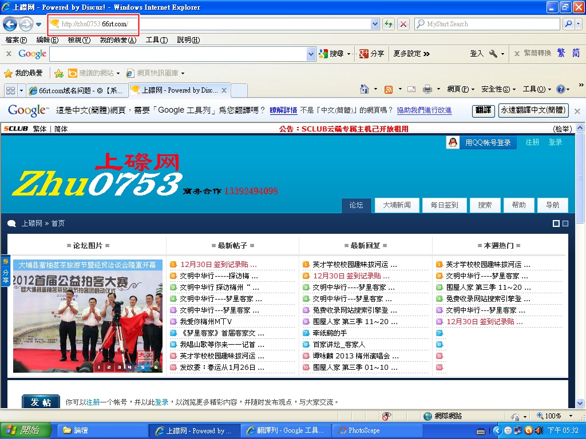586x439 pixels.
Task: Switch to the 66rt.com域名問題 tab
Action: coord(77,90)
